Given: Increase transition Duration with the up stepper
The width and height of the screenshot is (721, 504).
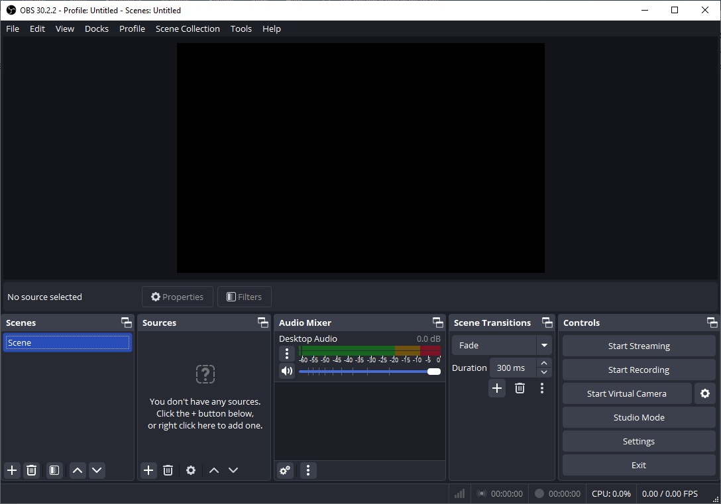Looking at the screenshot, I should tap(543, 363).
